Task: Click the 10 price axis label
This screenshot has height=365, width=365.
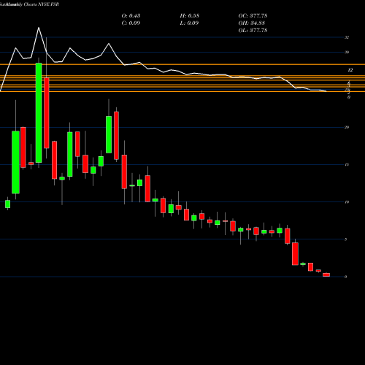Action: click(x=347, y=202)
